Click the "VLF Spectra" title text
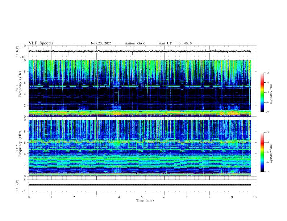 41,43
